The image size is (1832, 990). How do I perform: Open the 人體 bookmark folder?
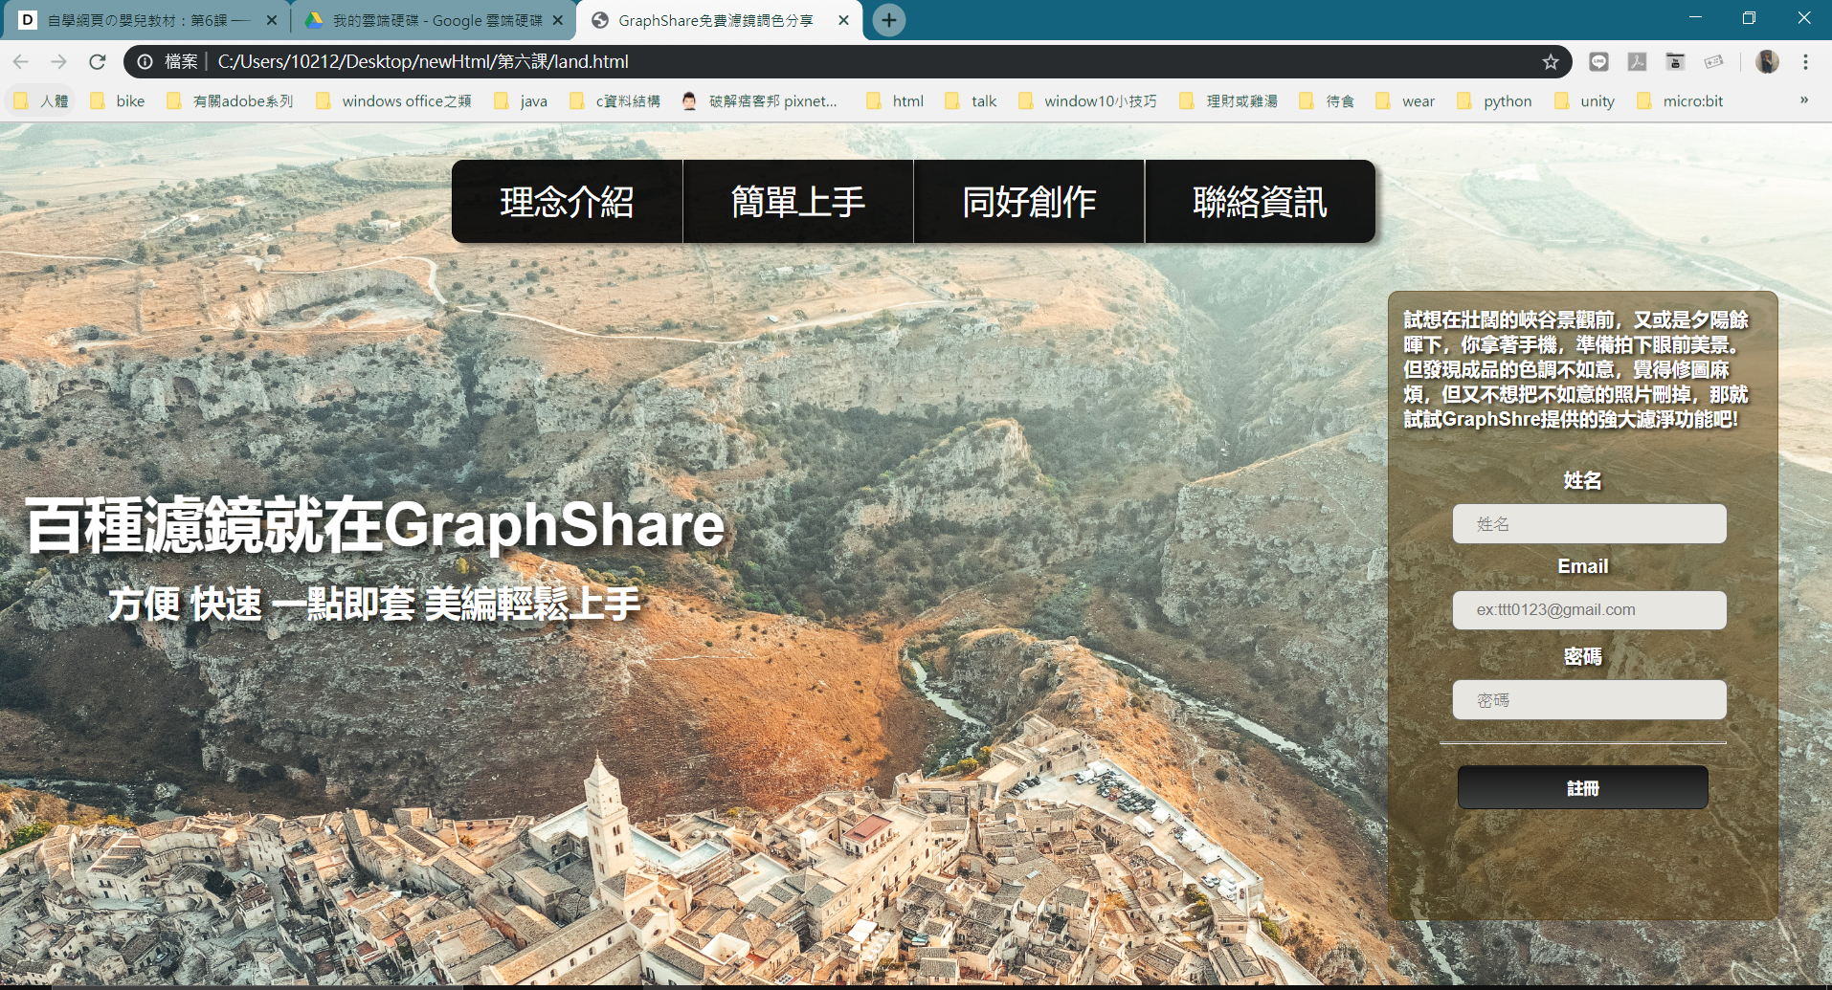[x=41, y=101]
